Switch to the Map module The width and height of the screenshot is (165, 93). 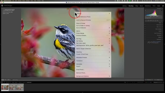(137, 6)
